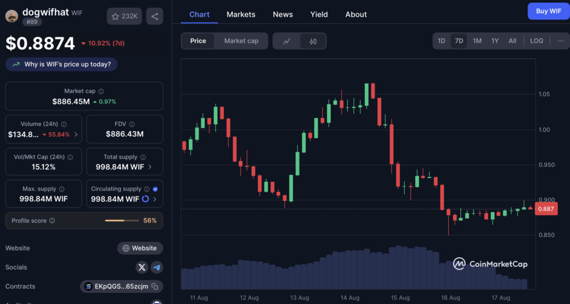The image size is (570, 304).
Task: Click the Profile score progress bar
Action: click(x=122, y=220)
